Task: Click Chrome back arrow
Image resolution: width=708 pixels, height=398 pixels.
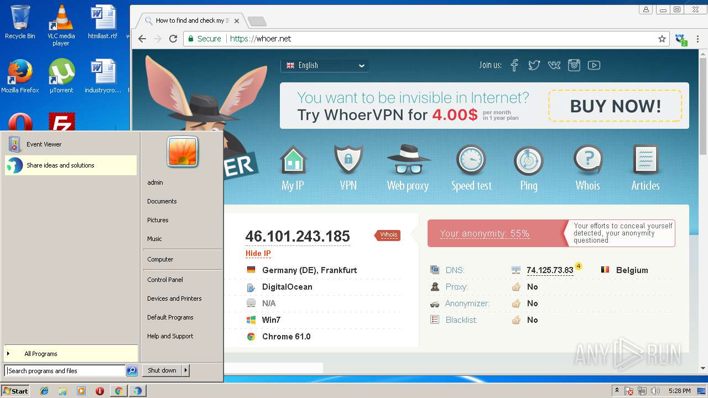Action: click(142, 39)
